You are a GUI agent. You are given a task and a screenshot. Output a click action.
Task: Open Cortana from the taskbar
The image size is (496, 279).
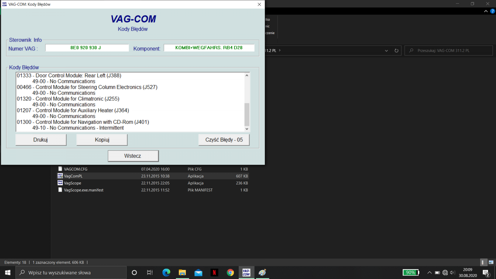[134, 272]
